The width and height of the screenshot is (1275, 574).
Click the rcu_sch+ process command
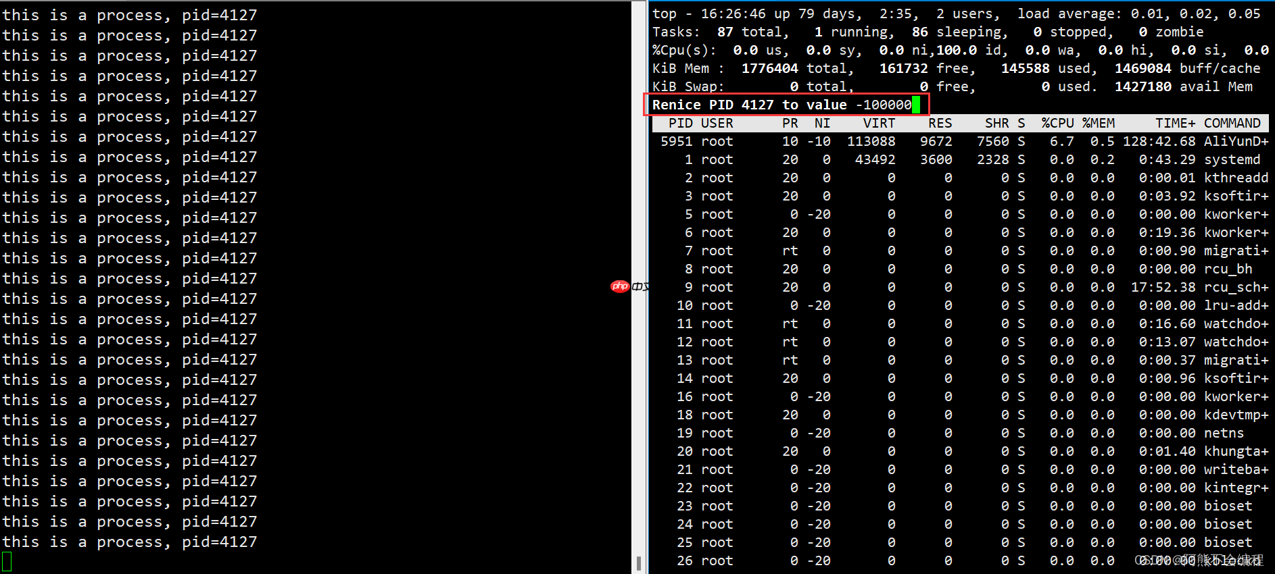(1236, 287)
